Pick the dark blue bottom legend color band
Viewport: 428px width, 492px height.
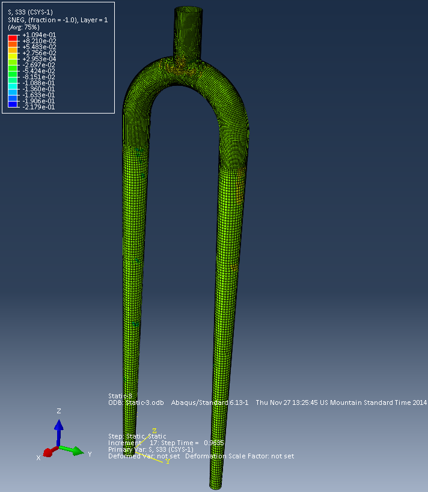click(13, 104)
